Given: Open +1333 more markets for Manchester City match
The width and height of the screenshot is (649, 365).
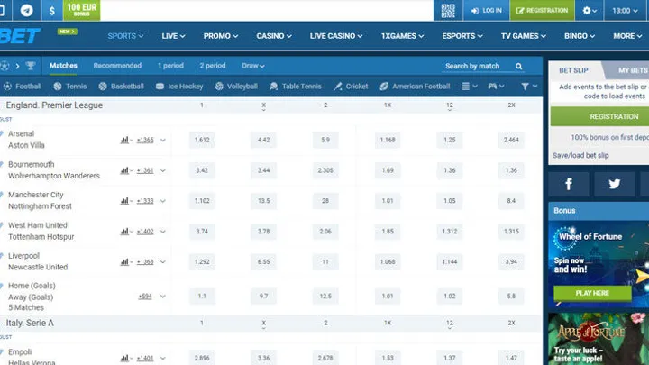Looking at the screenshot, I should [x=145, y=201].
